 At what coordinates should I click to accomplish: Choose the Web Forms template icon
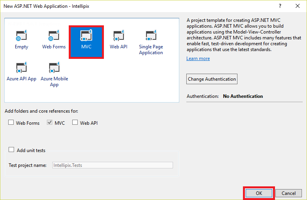click(x=54, y=36)
